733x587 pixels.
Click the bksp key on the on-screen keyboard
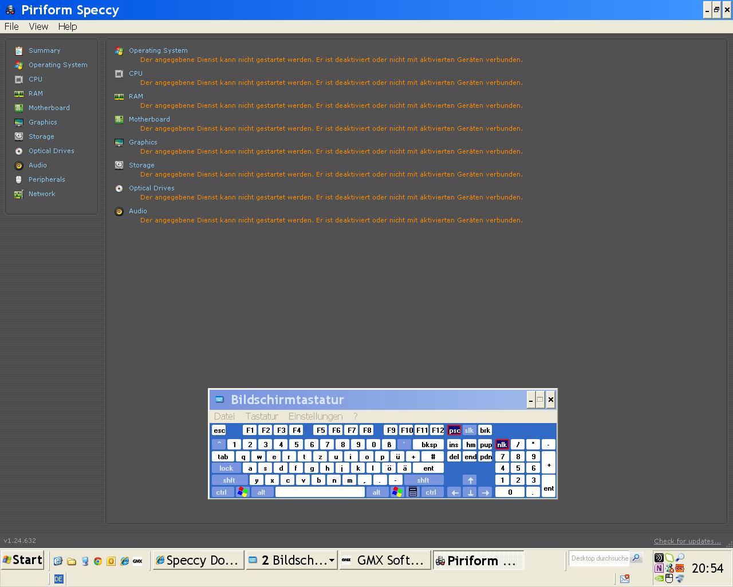[429, 445]
